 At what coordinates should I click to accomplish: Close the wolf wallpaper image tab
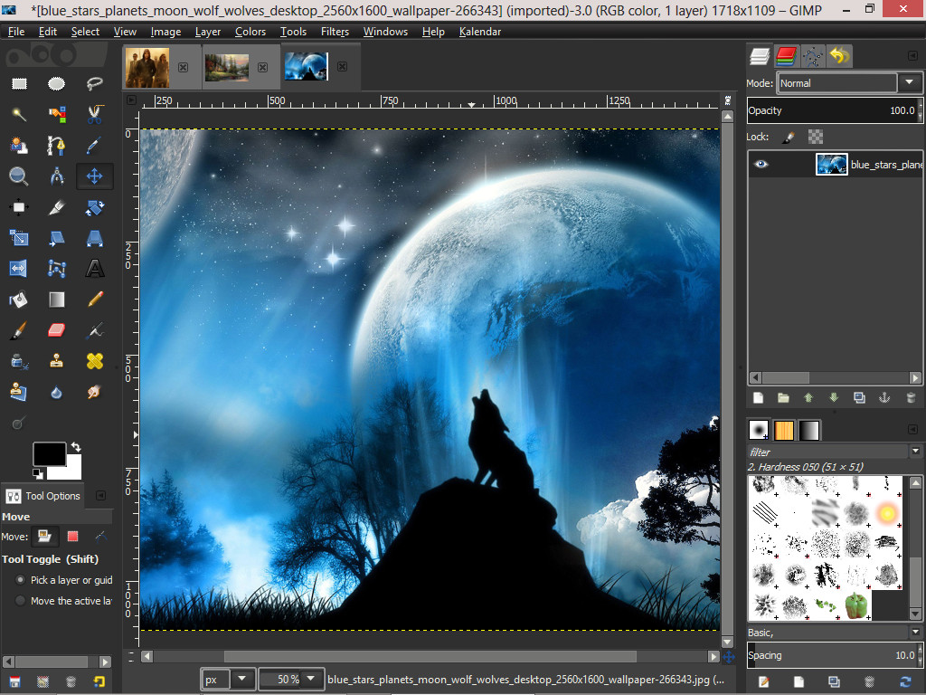pos(342,67)
